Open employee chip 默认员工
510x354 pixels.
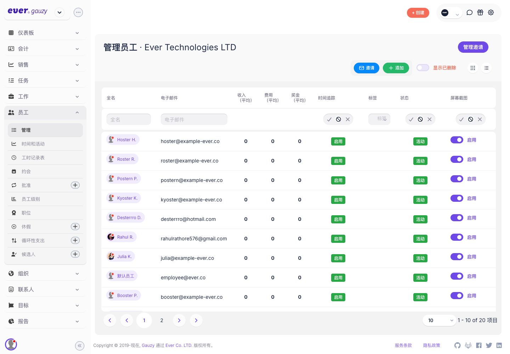tap(122, 276)
